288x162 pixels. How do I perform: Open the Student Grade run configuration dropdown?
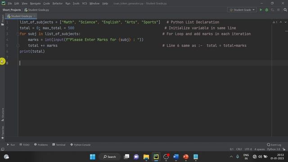[x=242, y=10]
